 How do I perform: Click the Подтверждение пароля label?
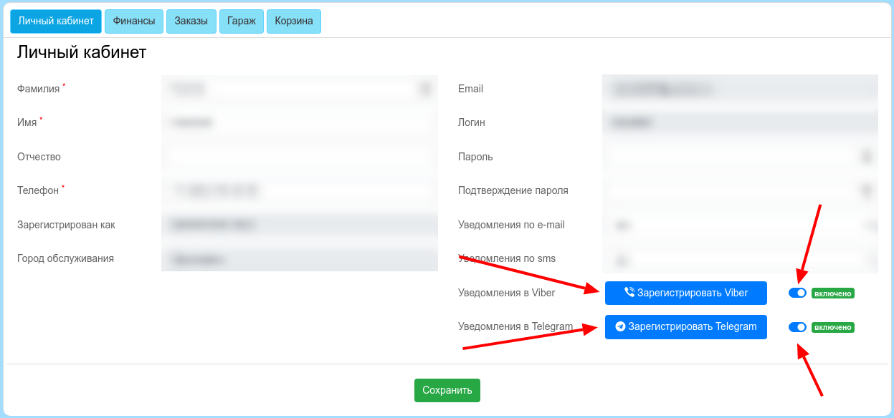pos(513,191)
